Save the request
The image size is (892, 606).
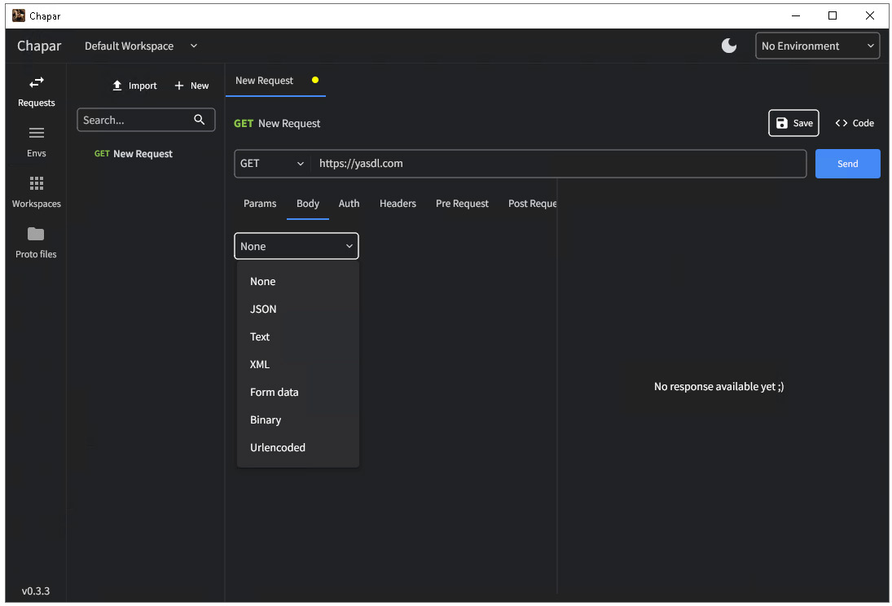[793, 123]
